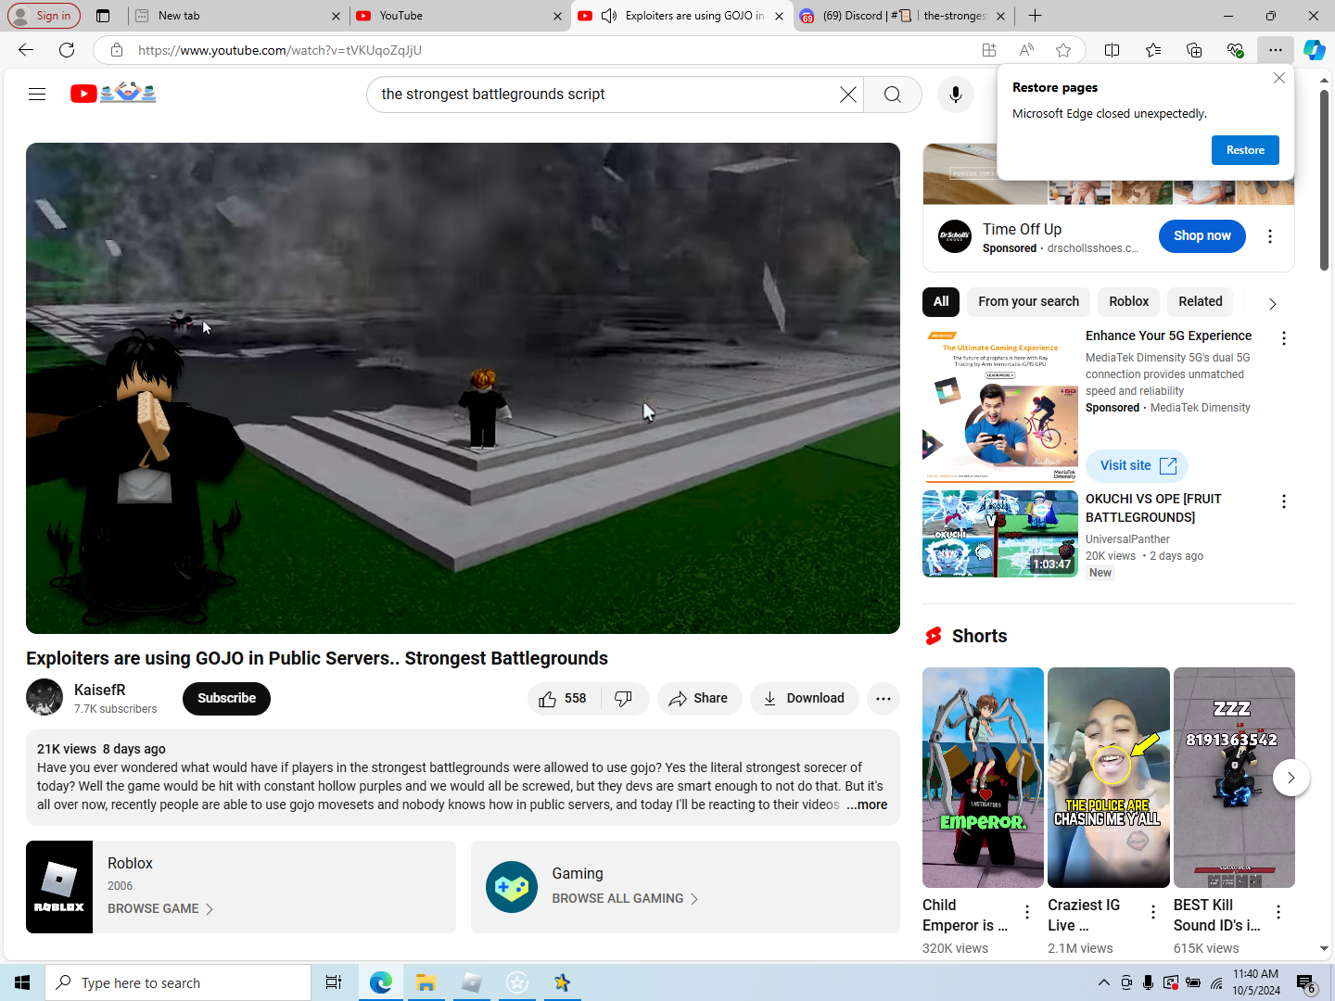Viewport: 1335px width, 1001px height.
Task: Open the BEST Kill Sound ID's short
Action: [x=1234, y=778]
